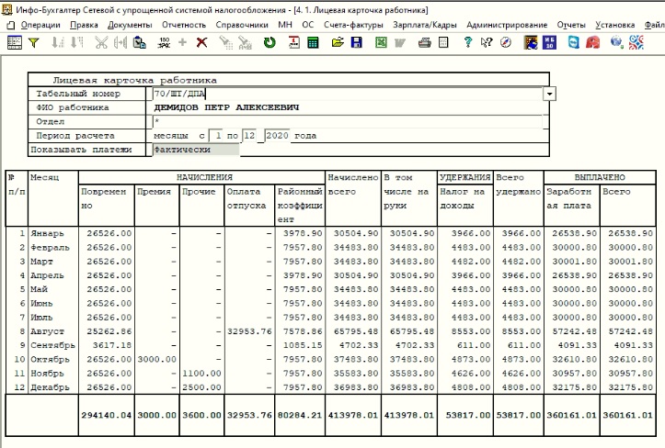Open the Отчеты menu

(x=571, y=25)
